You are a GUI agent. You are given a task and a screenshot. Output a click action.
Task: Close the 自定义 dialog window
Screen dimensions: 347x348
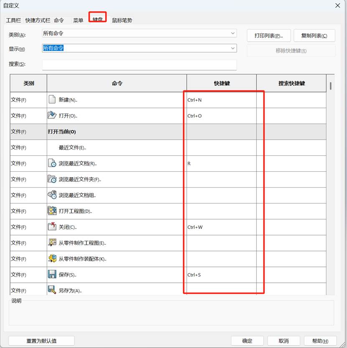point(338,5)
